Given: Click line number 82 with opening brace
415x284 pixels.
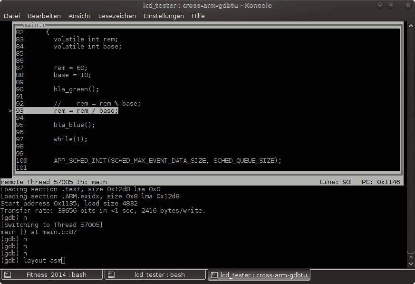Looking at the screenshot, I should point(32,32).
